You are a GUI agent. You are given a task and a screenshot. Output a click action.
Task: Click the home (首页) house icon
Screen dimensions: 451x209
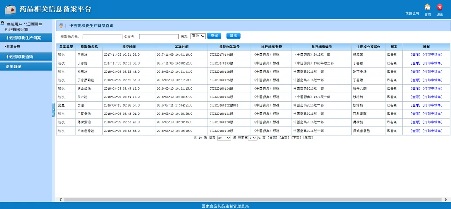tap(428, 7)
